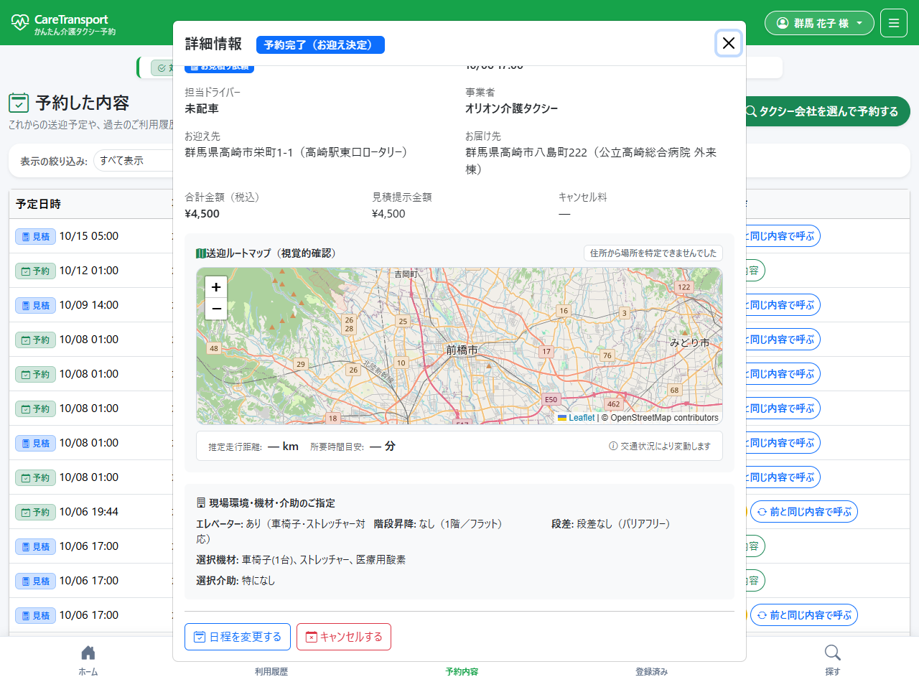
Task: Click the 見積 badge on the 10/09 14:00 row
Action: click(x=35, y=305)
